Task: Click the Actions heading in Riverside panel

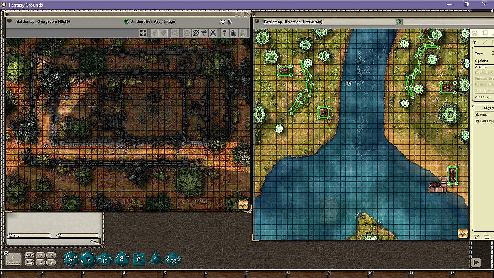Action: click(x=481, y=67)
